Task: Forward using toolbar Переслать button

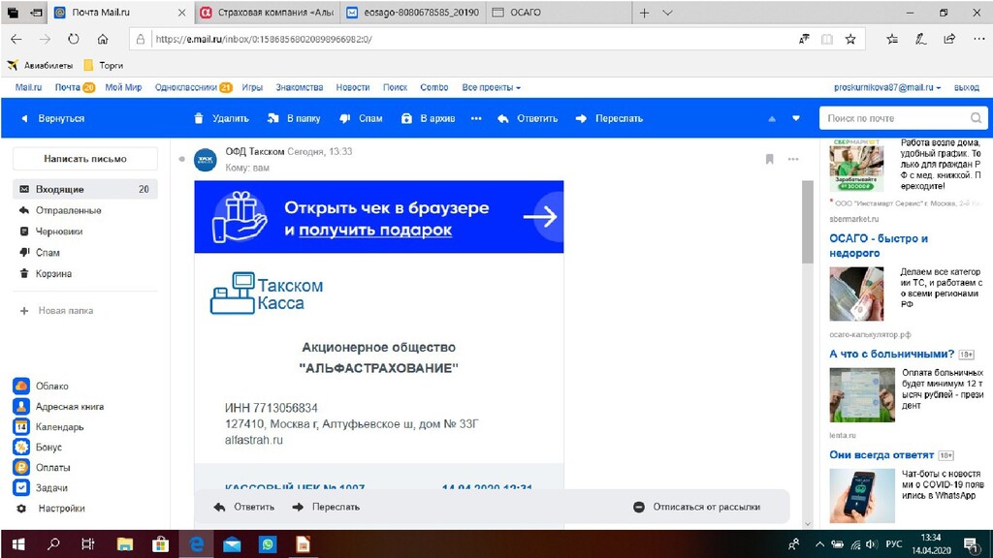Action: 609,118
